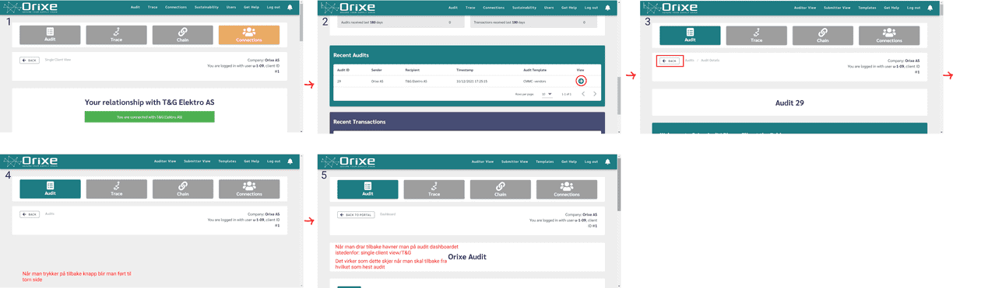
Task: Open the Trace tile on T&G Elektro relationship screen
Action: (x=116, y=35)
